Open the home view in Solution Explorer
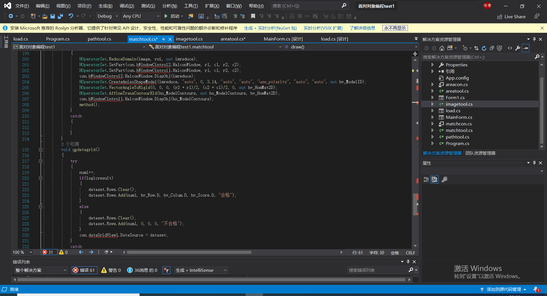 click(x=442, y=48)
